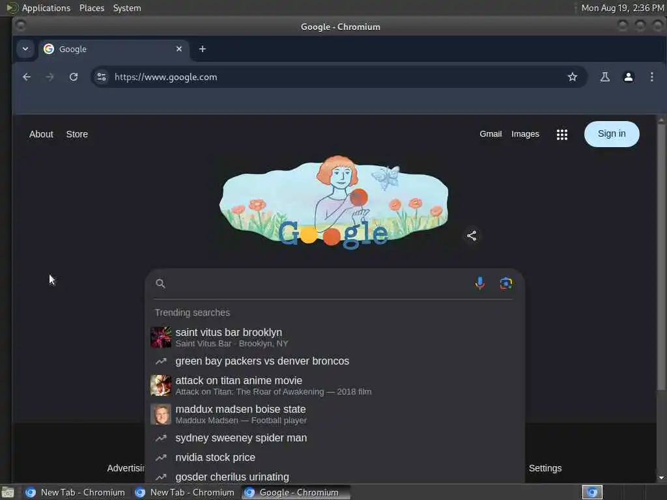Screen dimensions: 667x500
Task: Click trending arrow beside sydney sweeney spider man
Action: point(161,438)
